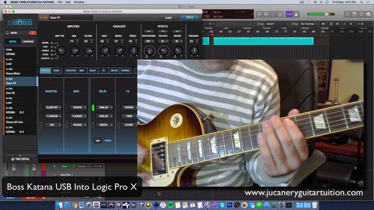374x210 pixels.
Task: Open BOOSTER/MOD OFF value dropdown
Action: 150,41
